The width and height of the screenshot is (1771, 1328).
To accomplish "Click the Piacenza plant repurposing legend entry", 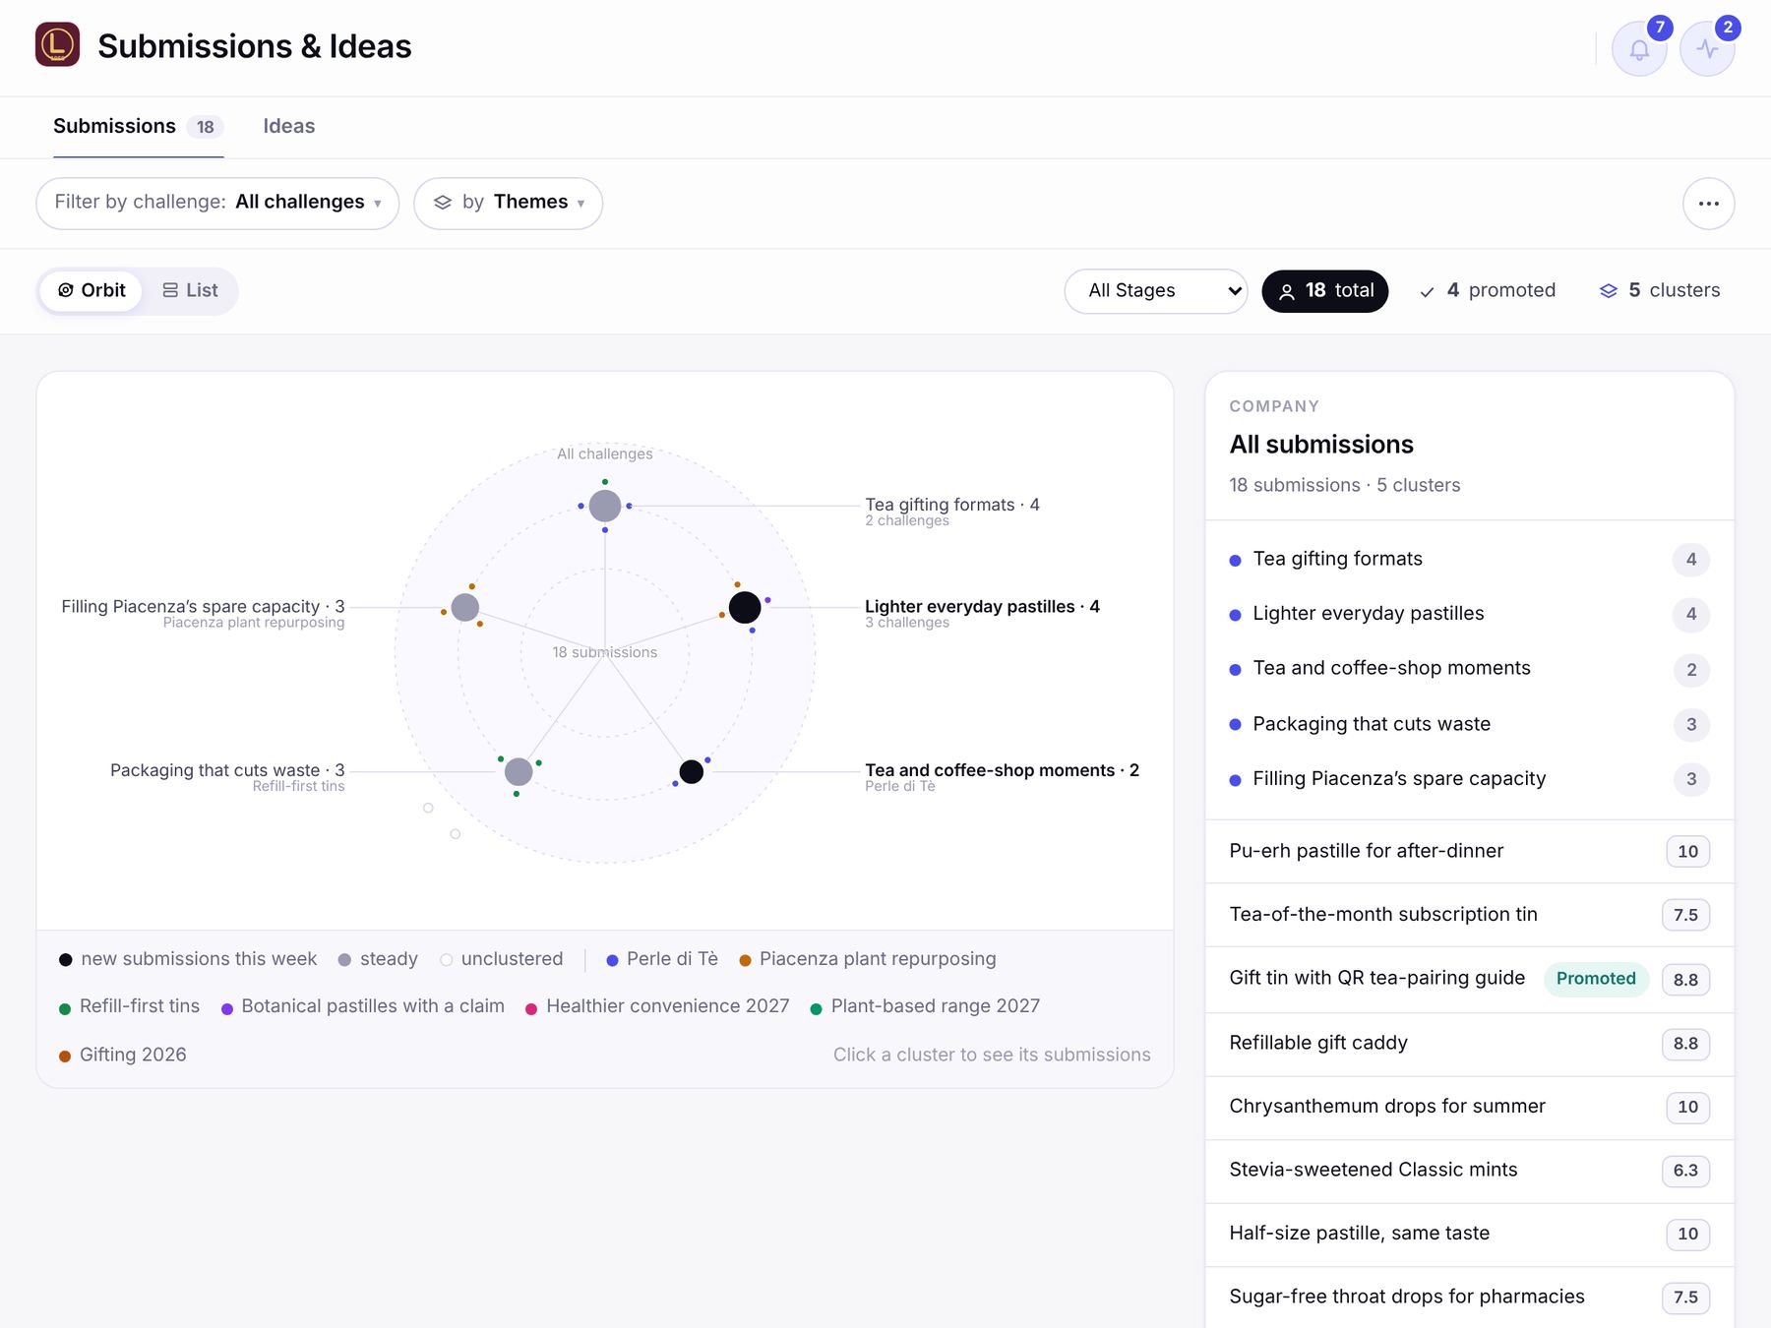I will tap(868, 959).
